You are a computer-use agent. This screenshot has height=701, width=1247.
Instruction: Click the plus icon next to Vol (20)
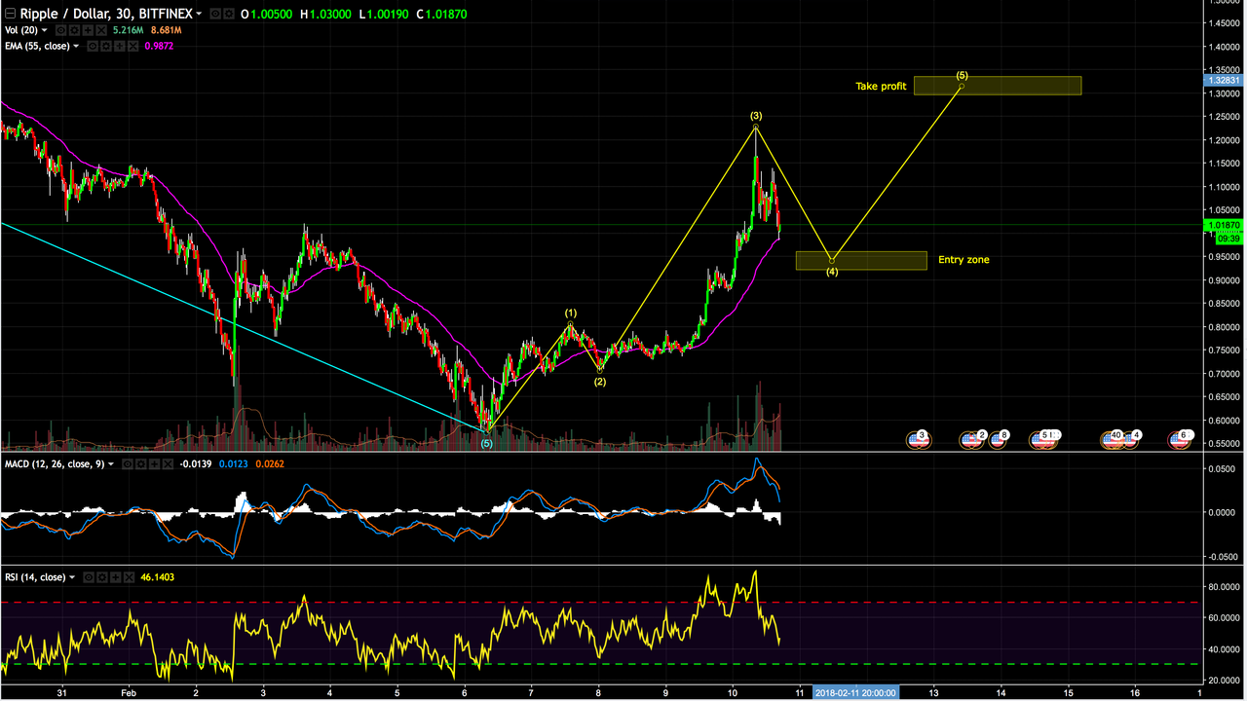88,30
